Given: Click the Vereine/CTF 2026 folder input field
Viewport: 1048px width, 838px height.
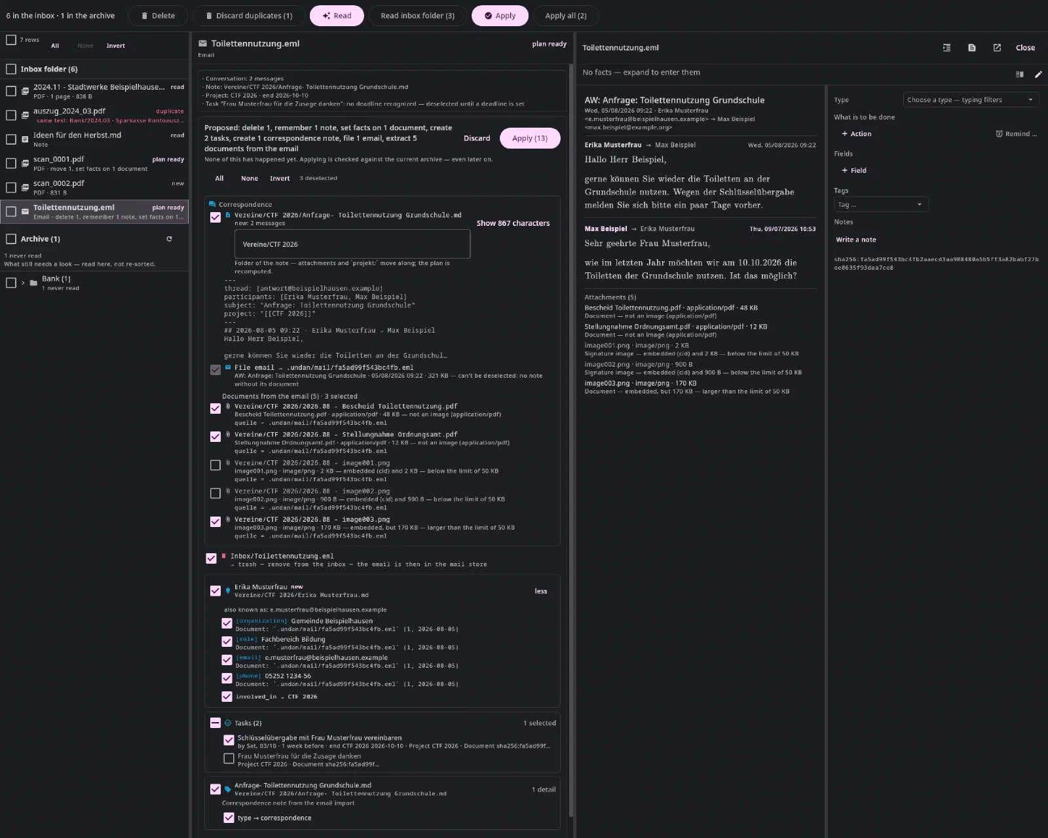Looking at the screenshot, I should (x=352, y=244).
